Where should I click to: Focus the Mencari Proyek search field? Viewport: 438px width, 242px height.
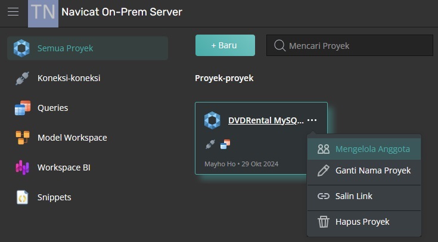click(350, 45)
